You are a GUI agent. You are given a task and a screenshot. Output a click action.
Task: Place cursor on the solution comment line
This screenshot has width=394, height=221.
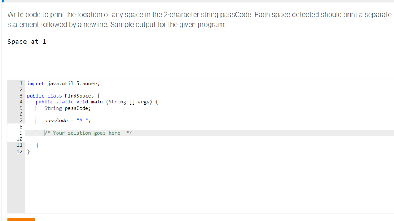point(88,133)
